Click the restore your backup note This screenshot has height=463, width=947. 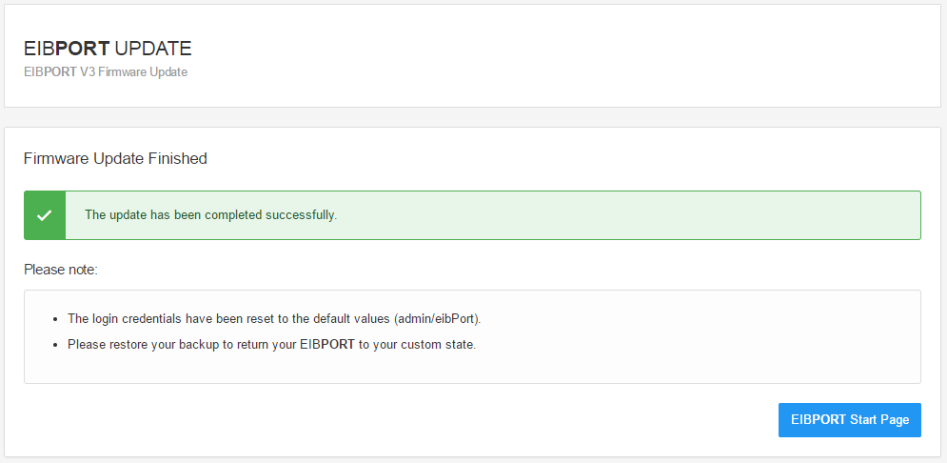point(271,344)
